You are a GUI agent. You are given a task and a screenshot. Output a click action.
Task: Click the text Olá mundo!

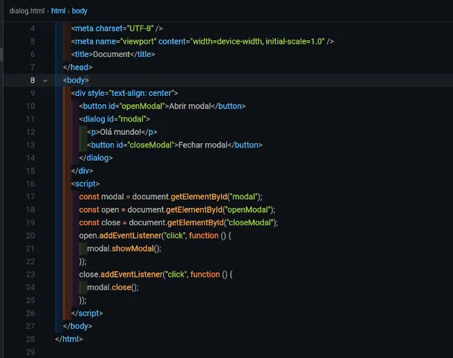tap(120, 132)
